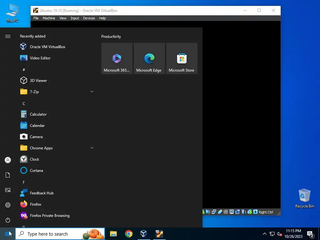Open Documents from the Start sidebar

[x=8, y=175]
